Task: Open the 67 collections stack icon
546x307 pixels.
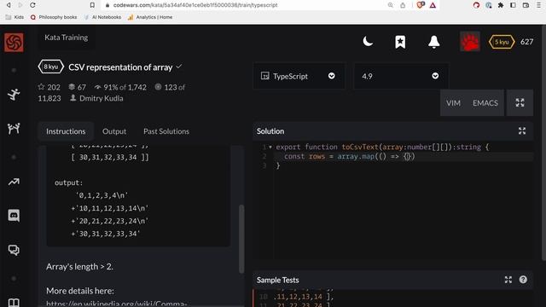Action: [x=72, y=87]
